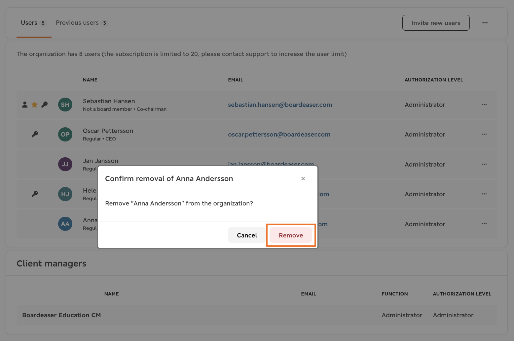Cancel the removal dialog
Image resolution: width=514 pixels, height=341 pixels.
pos(247,235)
